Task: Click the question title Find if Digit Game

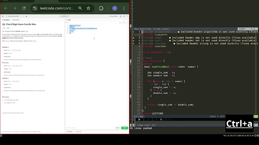Action: 19,24
